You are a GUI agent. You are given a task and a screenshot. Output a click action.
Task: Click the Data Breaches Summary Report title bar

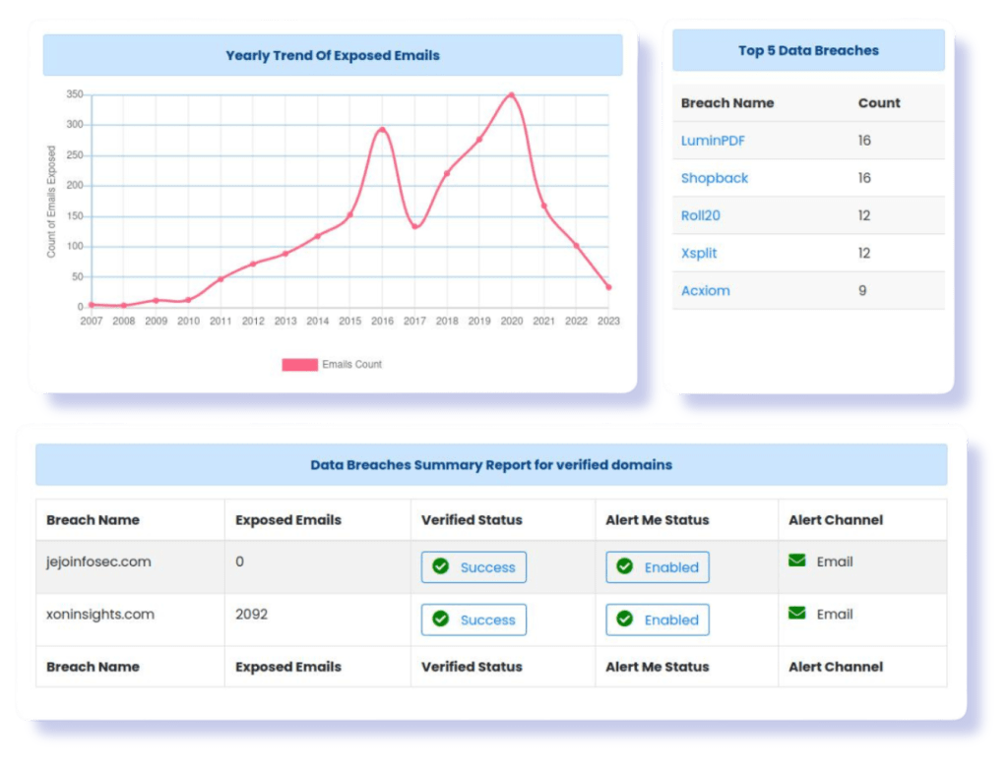coord(492,464)
